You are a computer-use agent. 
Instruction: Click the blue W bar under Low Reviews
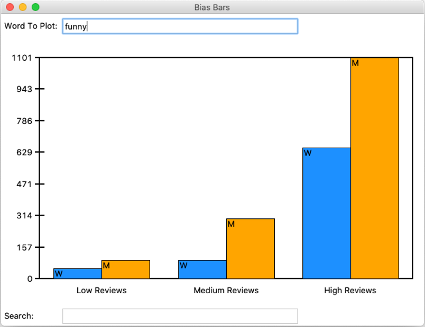77,273
